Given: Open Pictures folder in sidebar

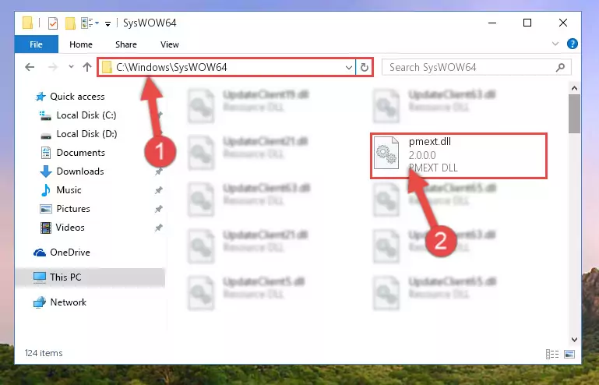Looking at the screenshot, I should [x=65, y=209].
